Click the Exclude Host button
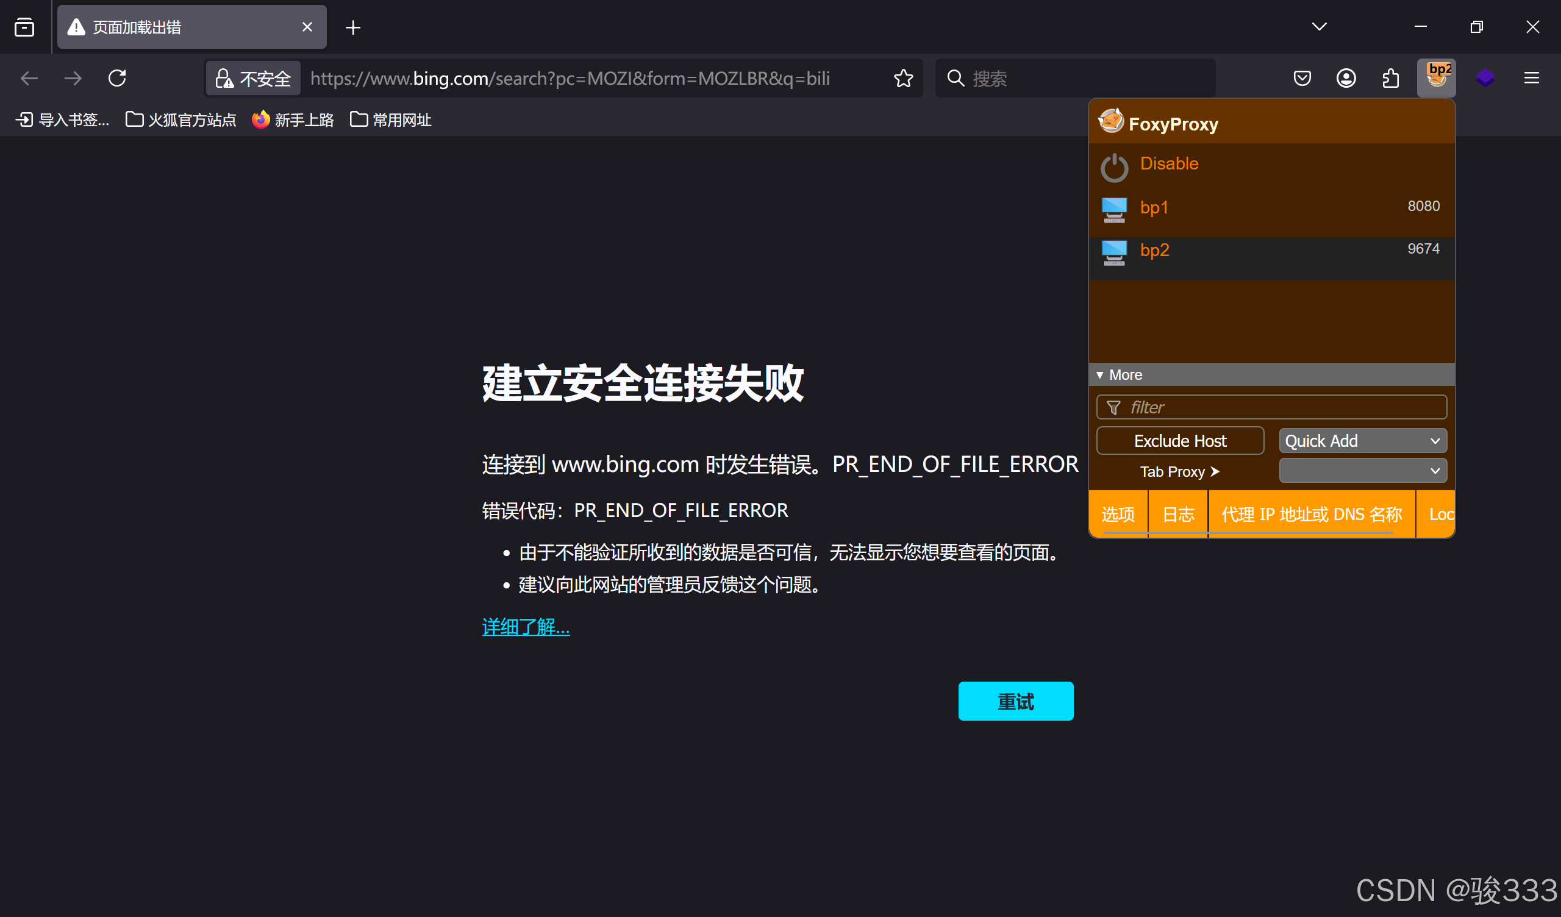The image size is (1561, 917). pos(1179,441)
